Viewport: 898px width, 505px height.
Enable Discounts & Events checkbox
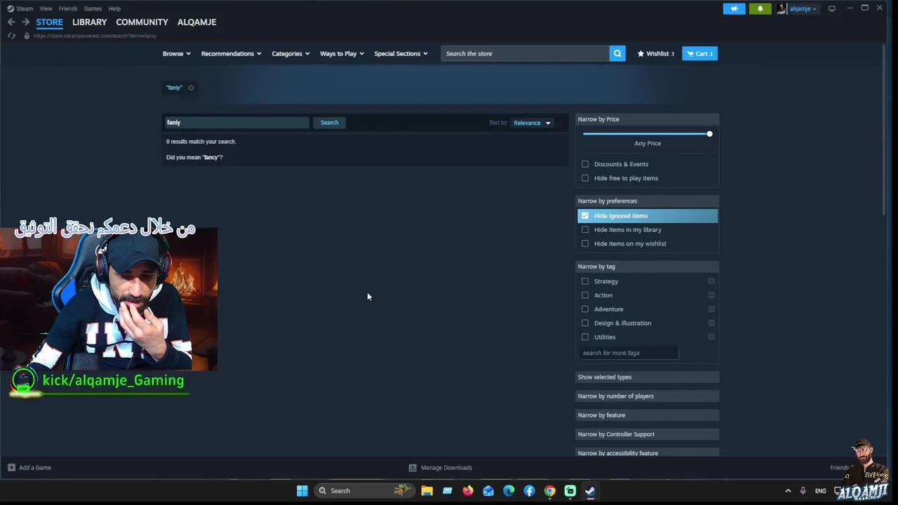pyautogui.click(x=585, y=164)
